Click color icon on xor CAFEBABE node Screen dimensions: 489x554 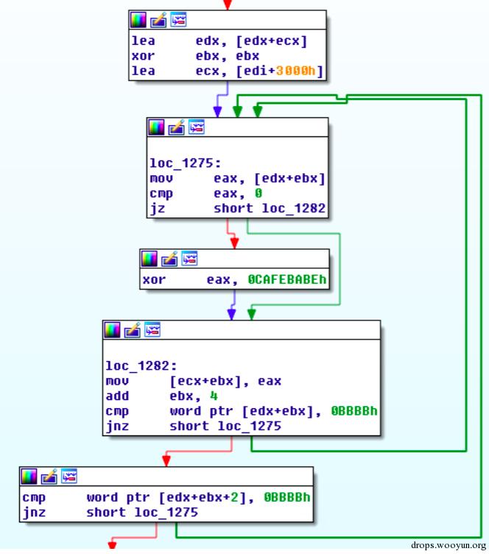pos(149,259)
